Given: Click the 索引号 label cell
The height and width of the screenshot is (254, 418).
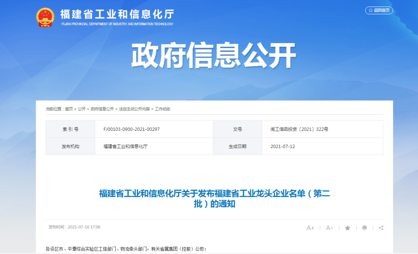Looking at the screenshot, I should tap(70, 129).
